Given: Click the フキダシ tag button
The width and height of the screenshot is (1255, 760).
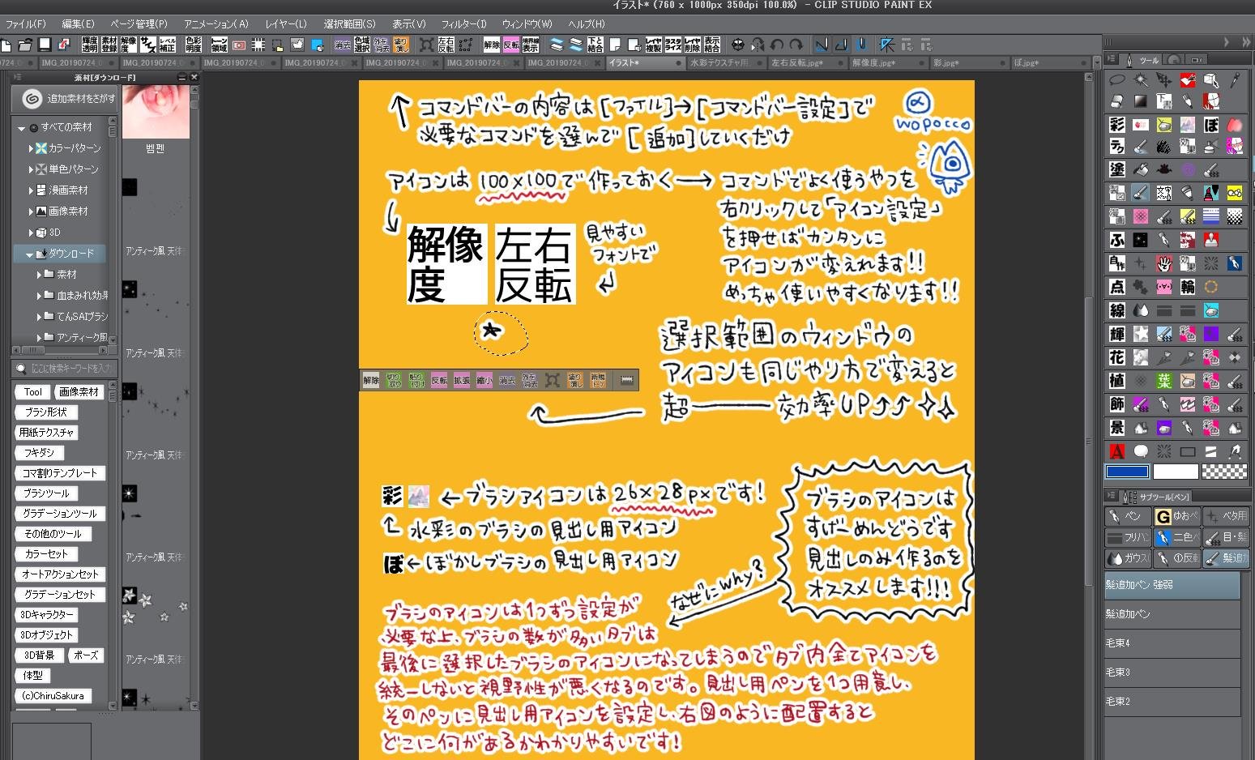Looking at the screenshot, I should click(x=38, y=453).
